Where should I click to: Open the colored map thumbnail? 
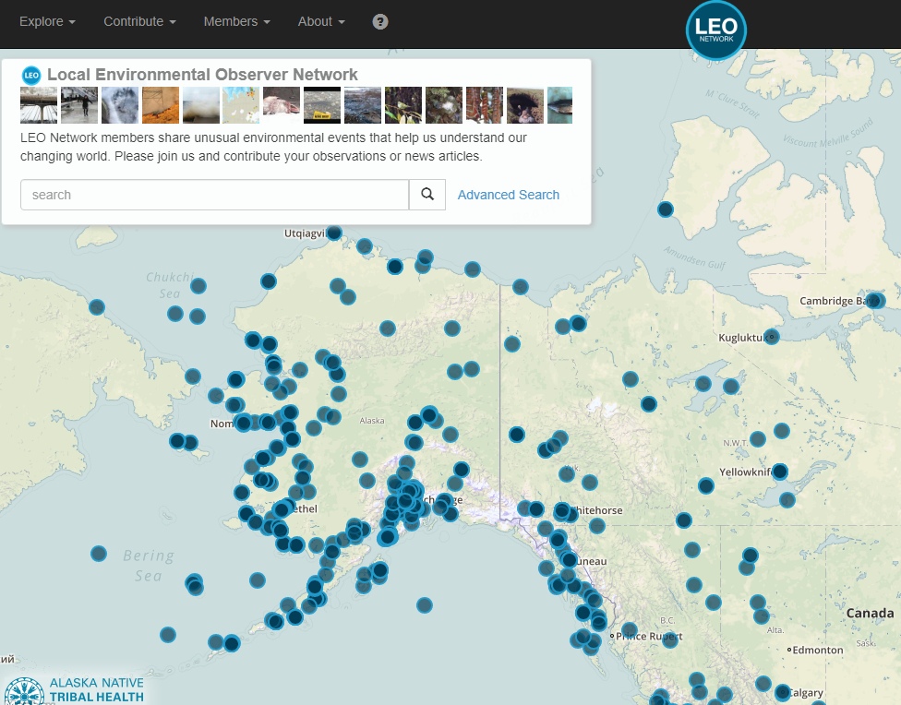(241, 105)
